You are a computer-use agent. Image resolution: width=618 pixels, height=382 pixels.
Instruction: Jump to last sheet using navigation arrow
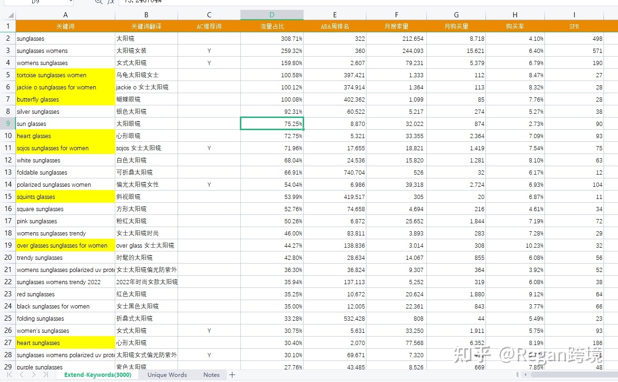[x=45, y=375]
